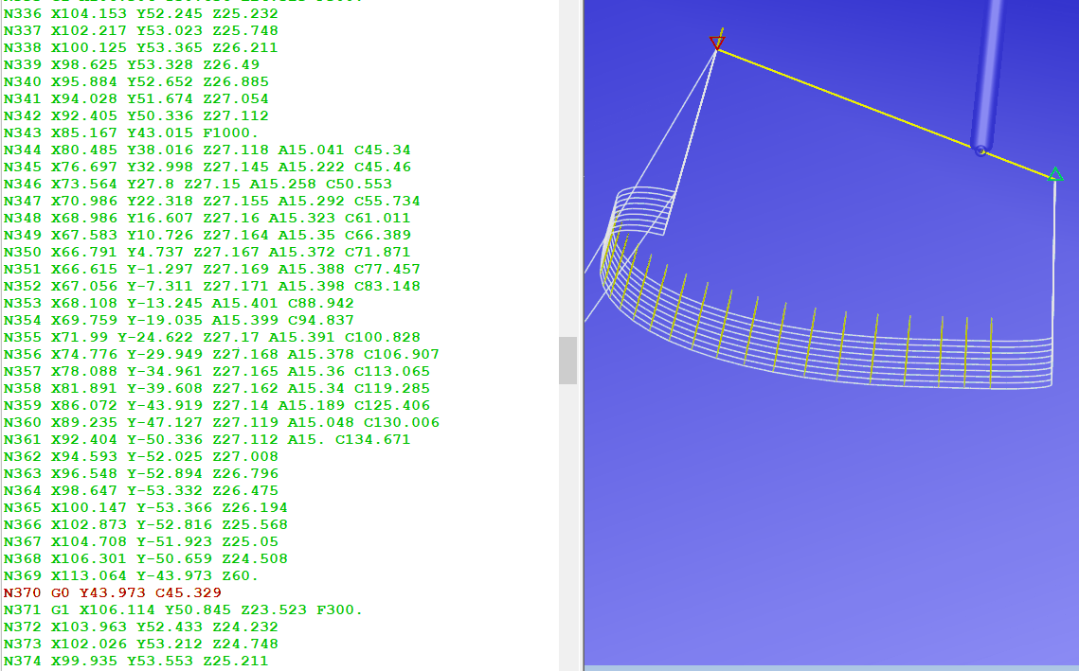The width and height of the screenshot is (1079, 671).
Task: Click the red triangle toolpath start marker
Action: tap(717, 43)
